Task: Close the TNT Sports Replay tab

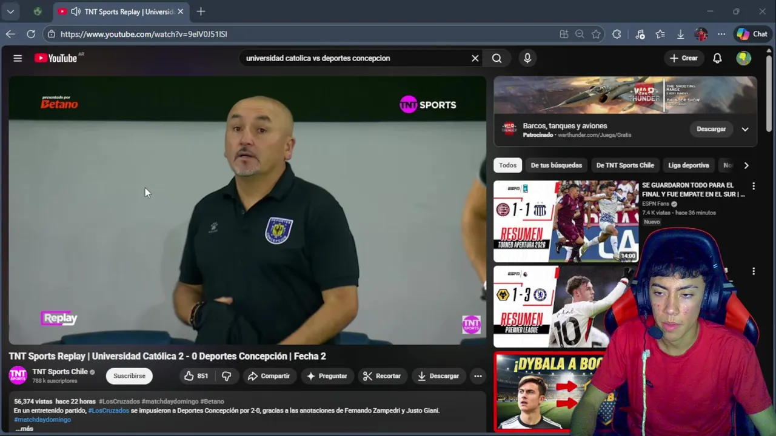Action: click(180, 12)
